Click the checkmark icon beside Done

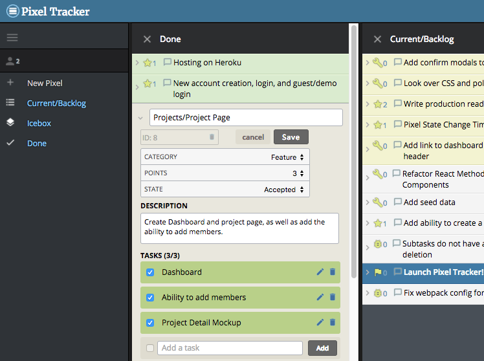coord(10,142)
